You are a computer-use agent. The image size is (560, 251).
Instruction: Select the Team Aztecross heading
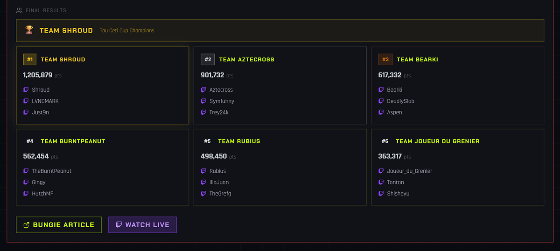click(x=246, y=60)
